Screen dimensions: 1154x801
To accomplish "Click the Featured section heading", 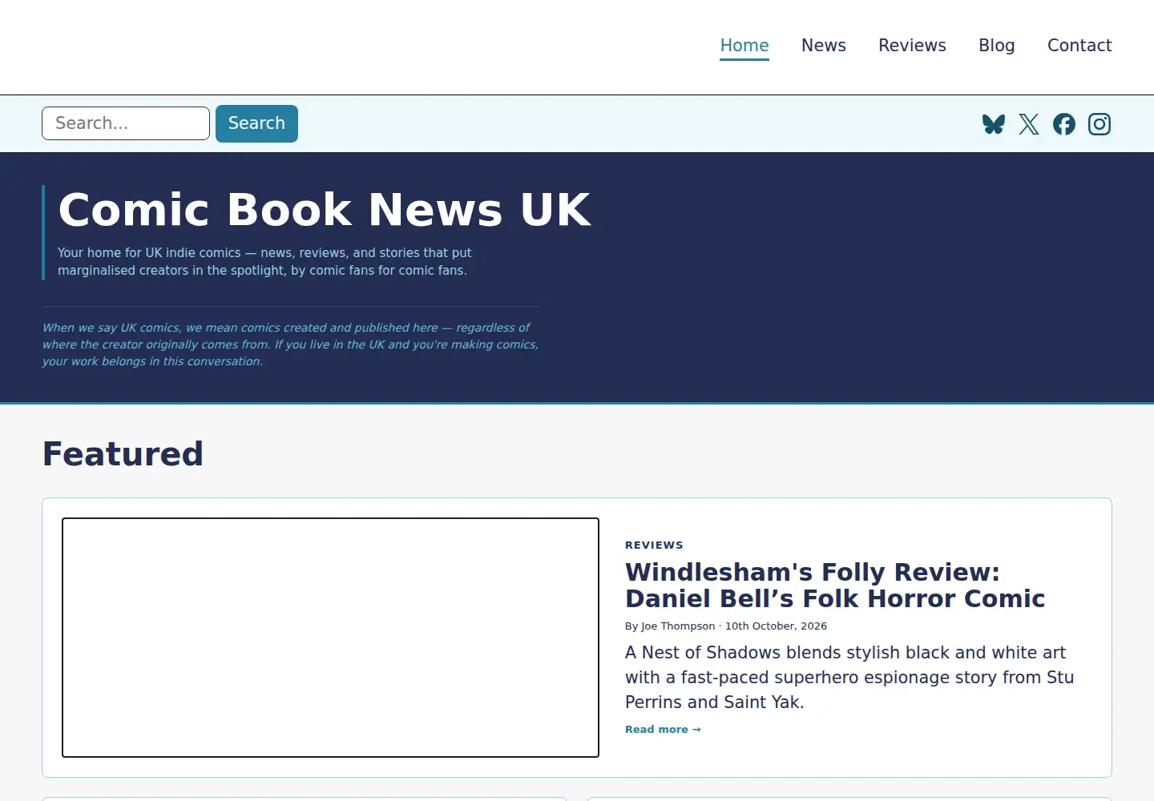I will [x=123, y=454].
